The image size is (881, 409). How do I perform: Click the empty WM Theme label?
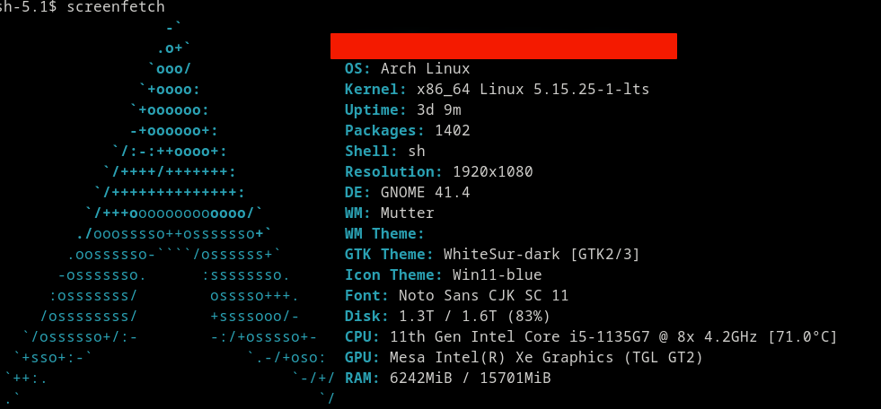point(384,234)
